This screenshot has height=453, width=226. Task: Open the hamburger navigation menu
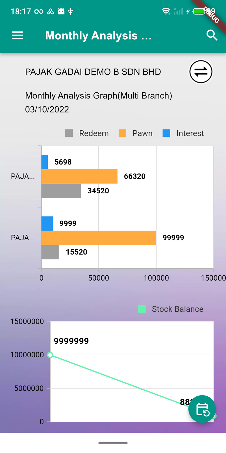[x=18, y=35]
